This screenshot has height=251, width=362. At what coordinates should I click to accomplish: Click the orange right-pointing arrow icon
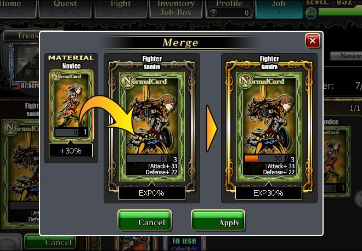point(212,128)
